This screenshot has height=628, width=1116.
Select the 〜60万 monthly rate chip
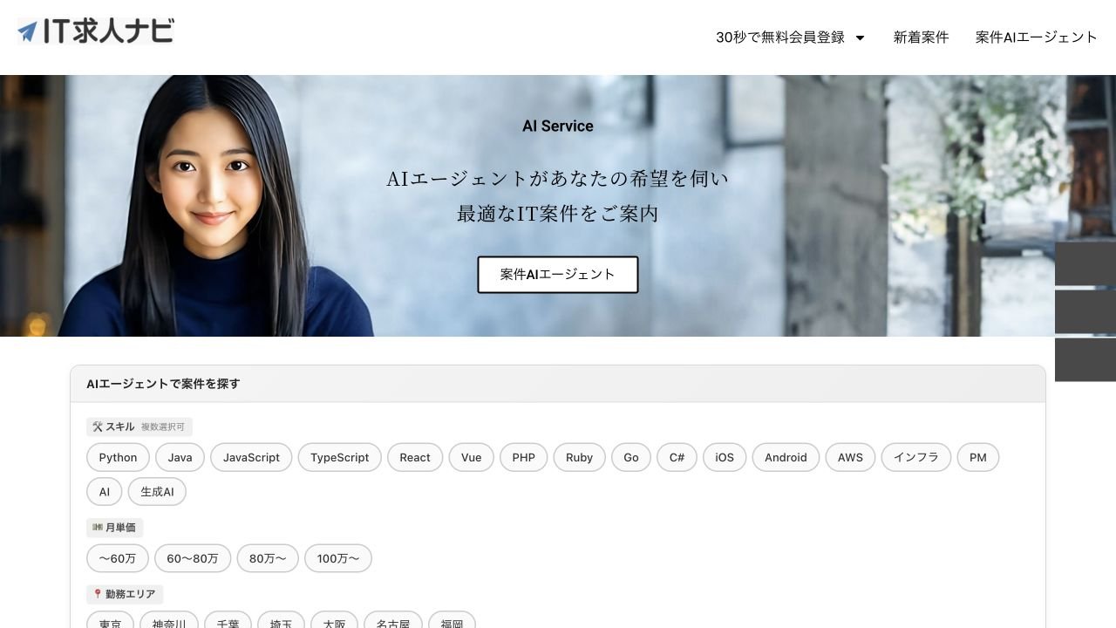click(x=118, y=559)
